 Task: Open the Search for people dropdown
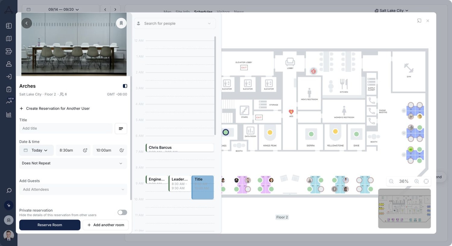pyautogui.click(x=175, y=24)
